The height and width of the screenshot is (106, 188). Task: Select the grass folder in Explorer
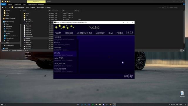27,16
